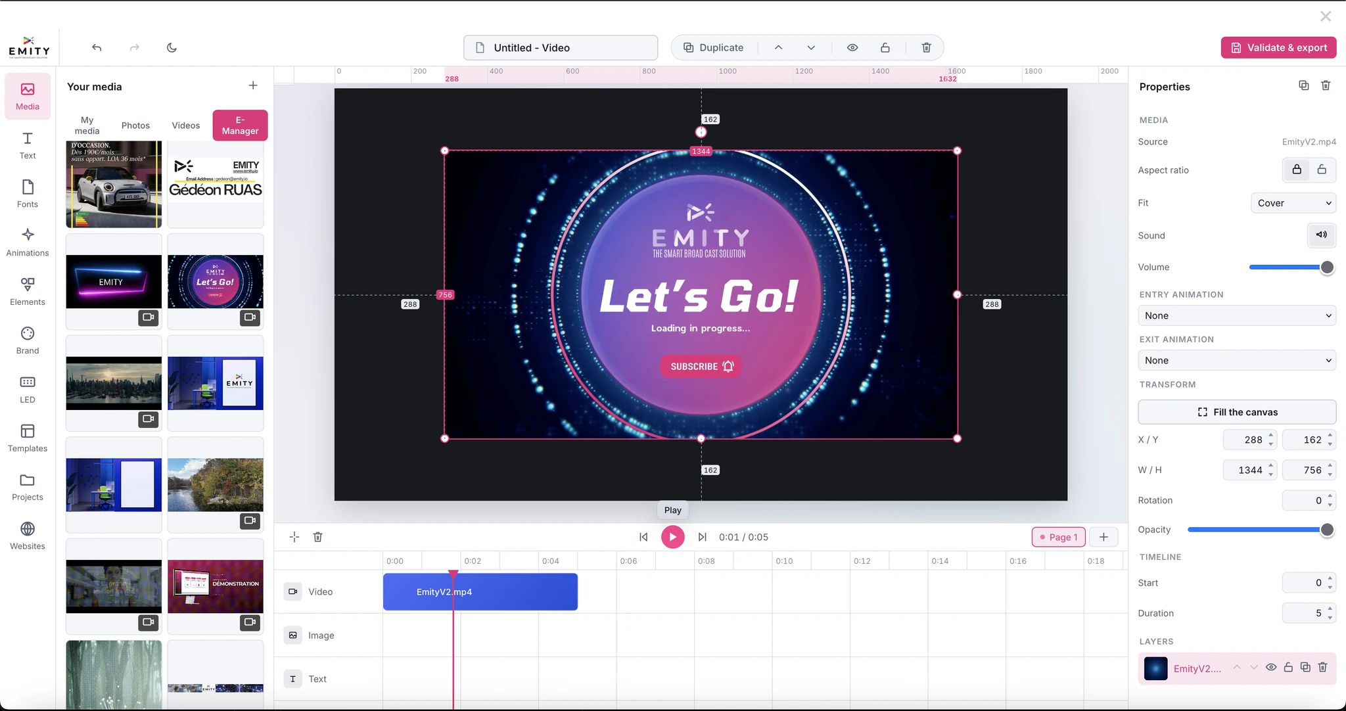Open the Exit Animation dropdown

pos(1237,360)
